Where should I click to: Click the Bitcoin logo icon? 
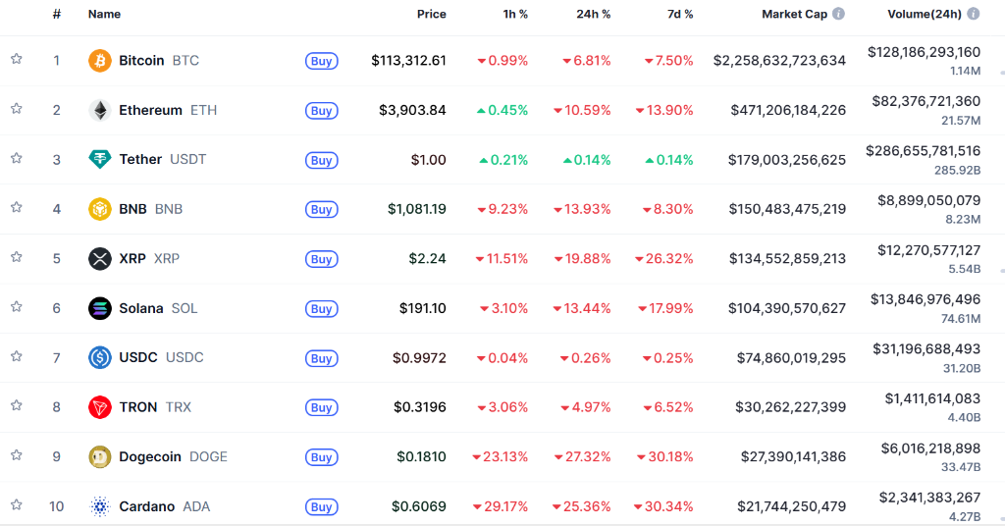[100, 61]
